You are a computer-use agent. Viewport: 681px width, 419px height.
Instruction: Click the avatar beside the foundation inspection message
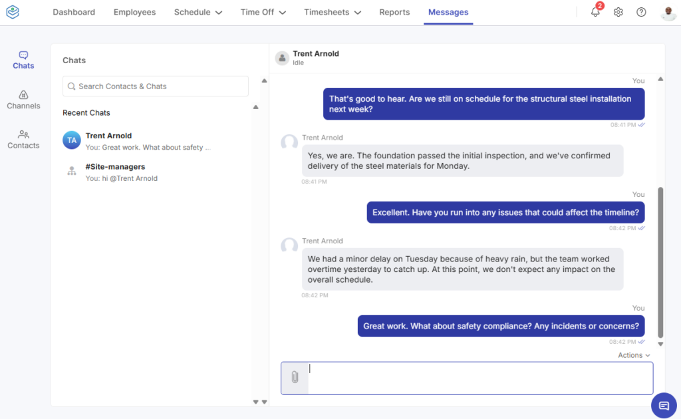pos(289,142)
